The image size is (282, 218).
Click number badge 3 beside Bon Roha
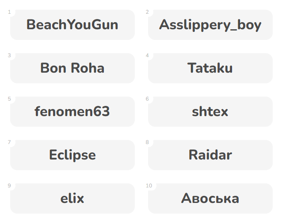coord(9,55)
